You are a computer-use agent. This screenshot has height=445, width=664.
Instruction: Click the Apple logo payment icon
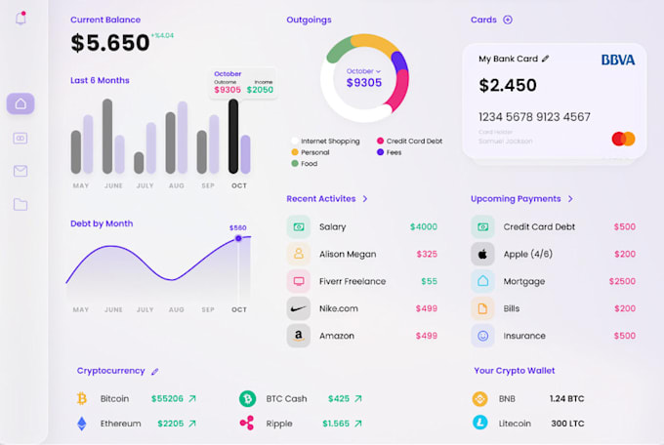[x=482, y=254]
